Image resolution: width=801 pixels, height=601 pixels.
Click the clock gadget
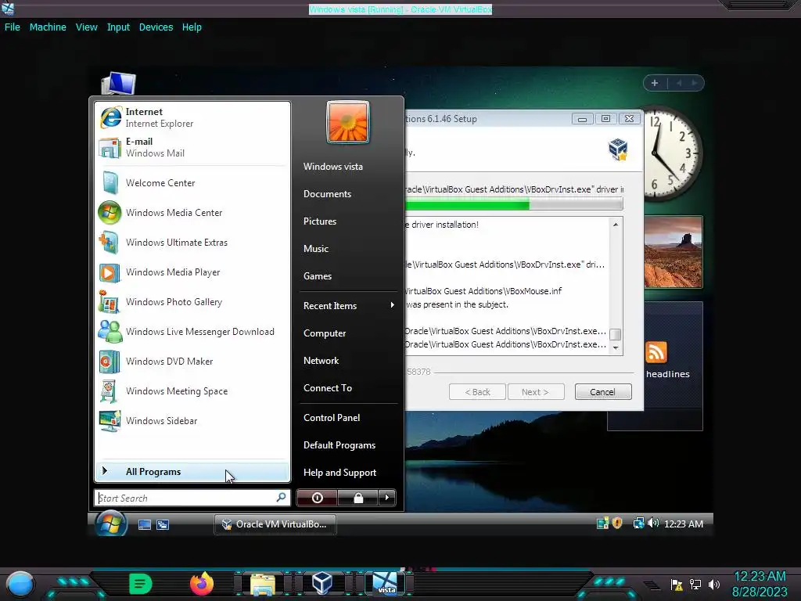672,153
